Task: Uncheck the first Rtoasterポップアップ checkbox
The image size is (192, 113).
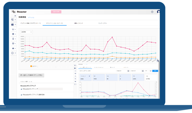Action: pyautogui.click(x=21, y=89)
